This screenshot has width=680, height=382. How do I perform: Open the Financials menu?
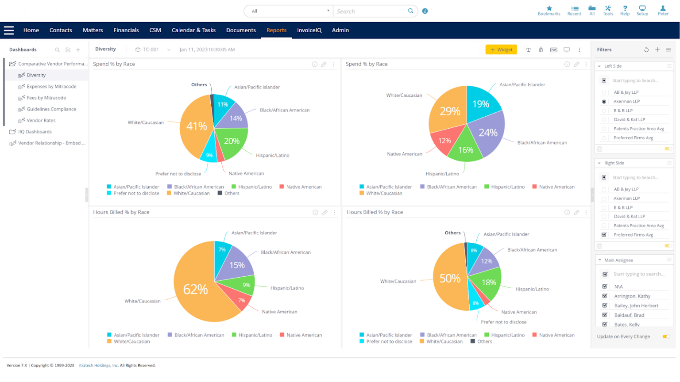tap(126, 31)
